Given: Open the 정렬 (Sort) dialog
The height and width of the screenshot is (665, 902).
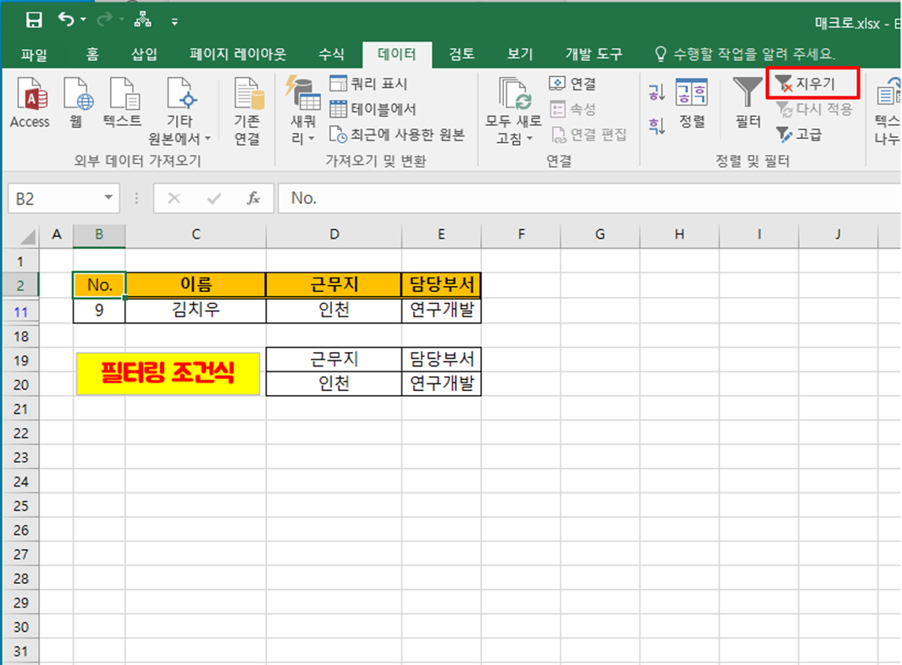Looking at the screenshot, I should pos(691,103).
